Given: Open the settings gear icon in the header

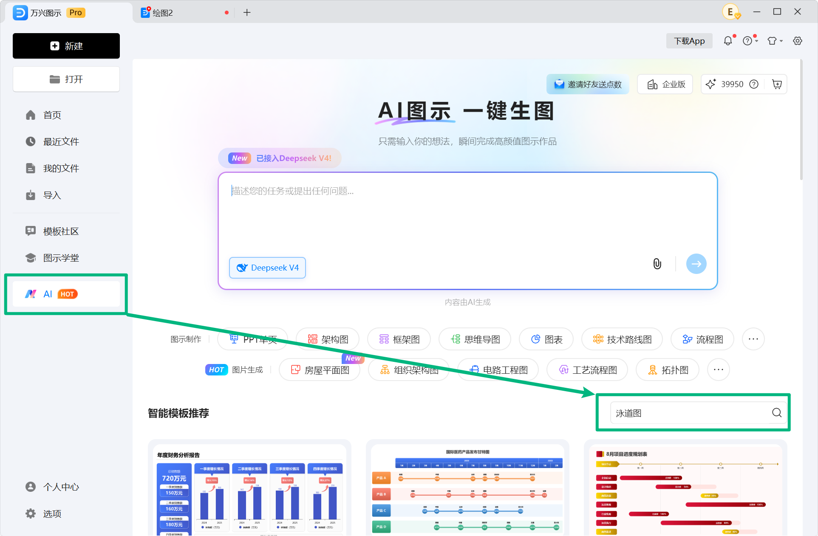Looking at the screenshot, I should 798,41.
